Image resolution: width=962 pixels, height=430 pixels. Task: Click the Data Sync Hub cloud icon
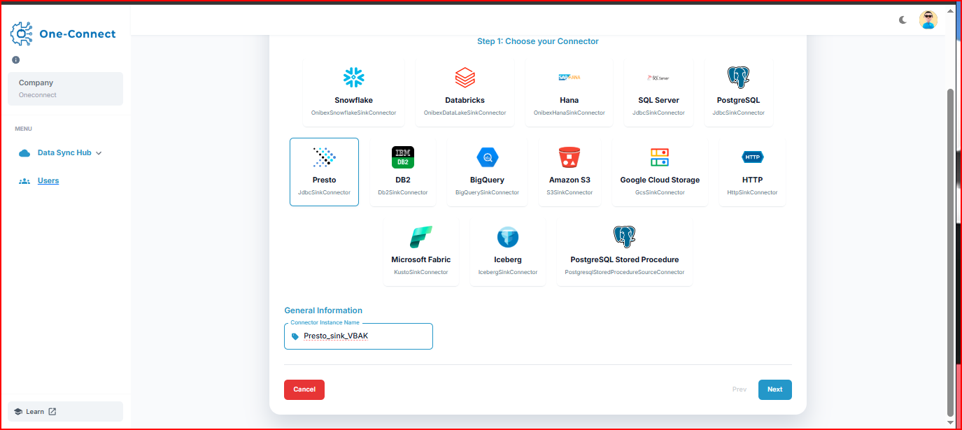click(x=24, y=153)
